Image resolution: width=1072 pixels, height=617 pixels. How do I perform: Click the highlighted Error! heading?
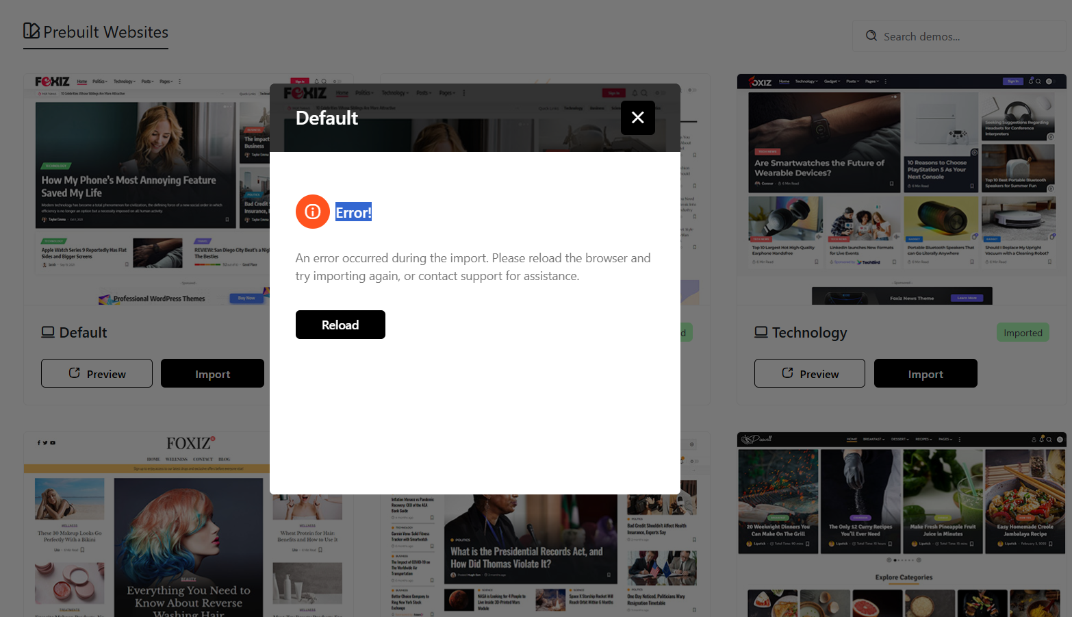click(353, 212)
